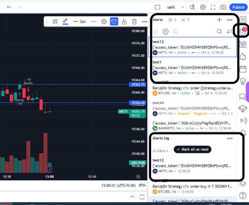
Task: Click Mark all as read
Action: (193, 149)
